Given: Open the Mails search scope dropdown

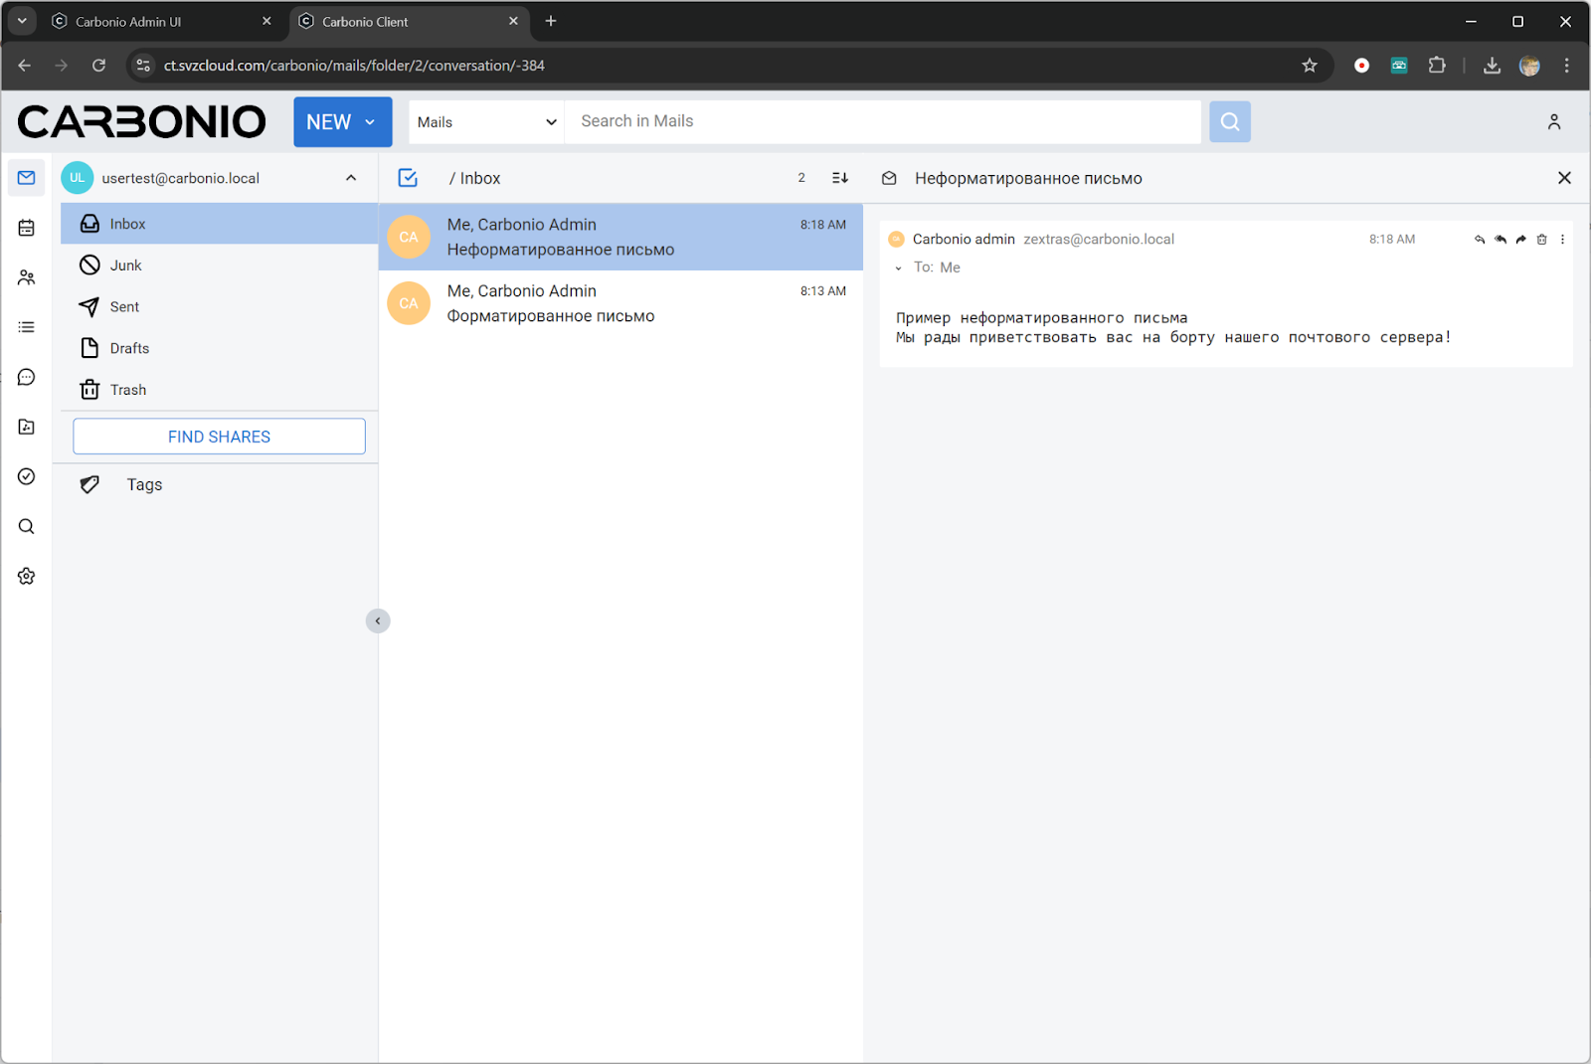Looking at the screenshot, I should click(486, 121).
